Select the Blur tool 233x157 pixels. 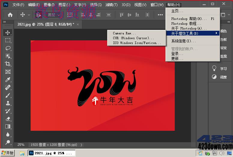click(x=8, y=134)
